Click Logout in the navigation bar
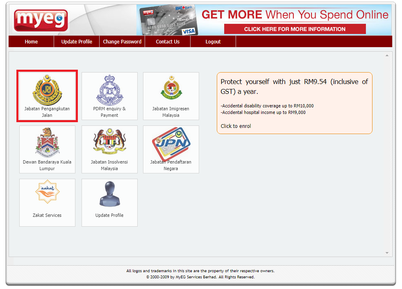402x289 pixels. coord(213,41)
